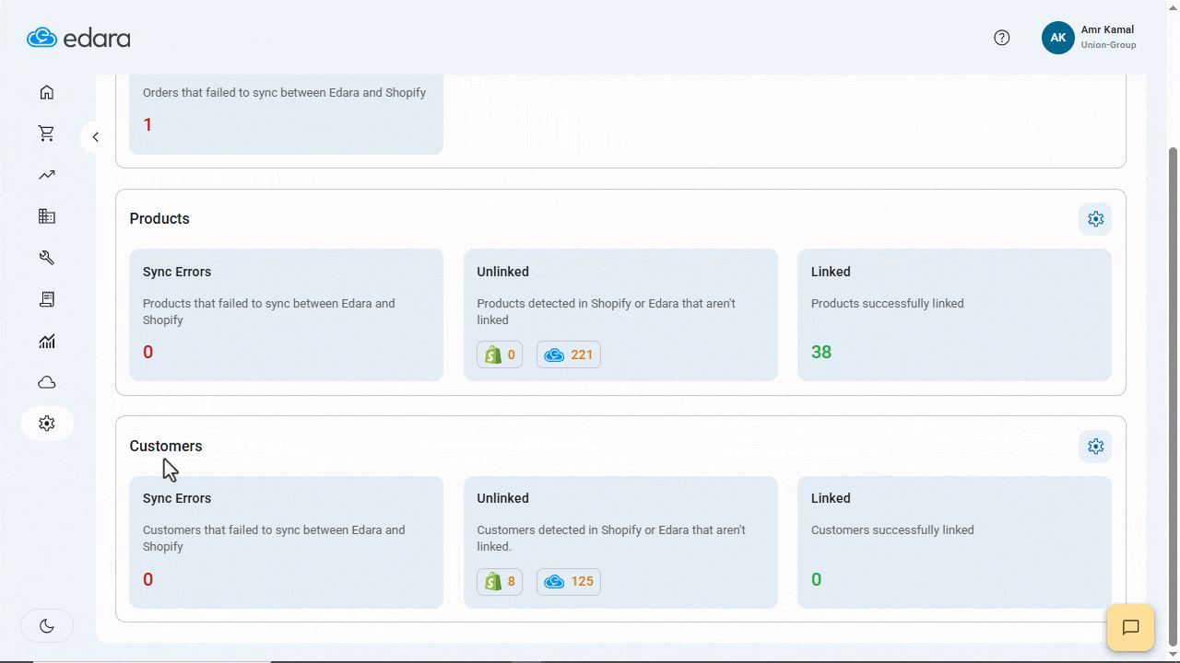Click 'Customers successfully linked' text
The image size is (1180, 663).
[892, 530]
